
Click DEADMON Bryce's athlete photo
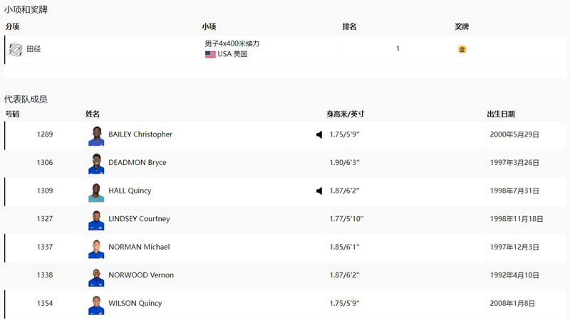tap(96, 163)
